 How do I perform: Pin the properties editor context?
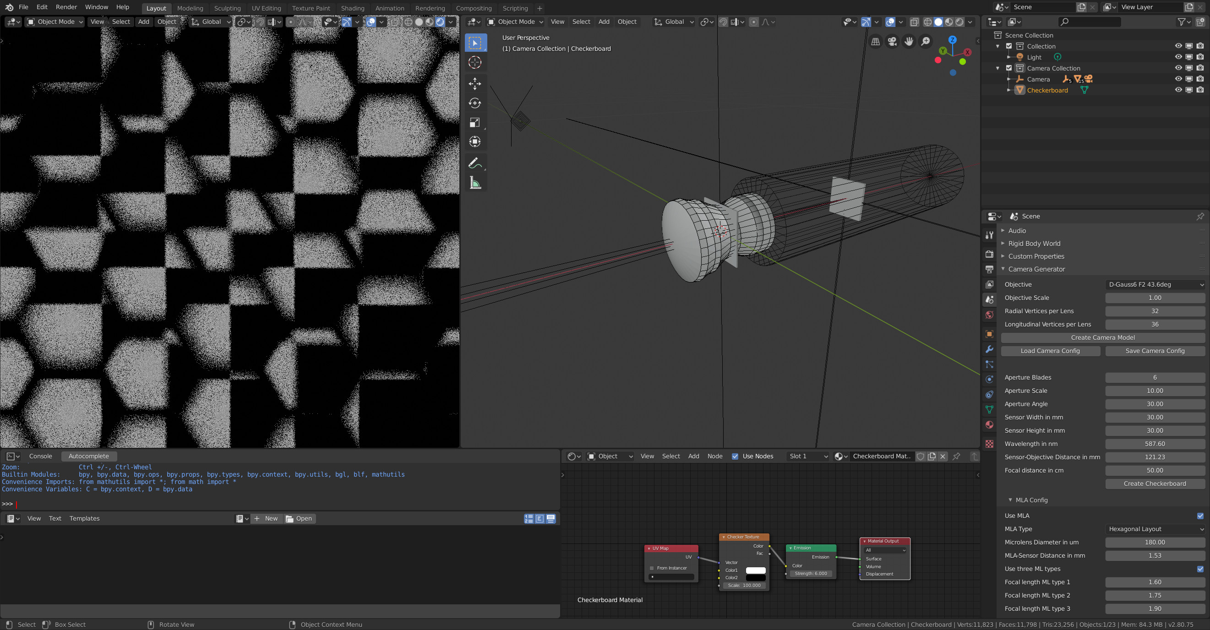click(x=1200, y=216)
